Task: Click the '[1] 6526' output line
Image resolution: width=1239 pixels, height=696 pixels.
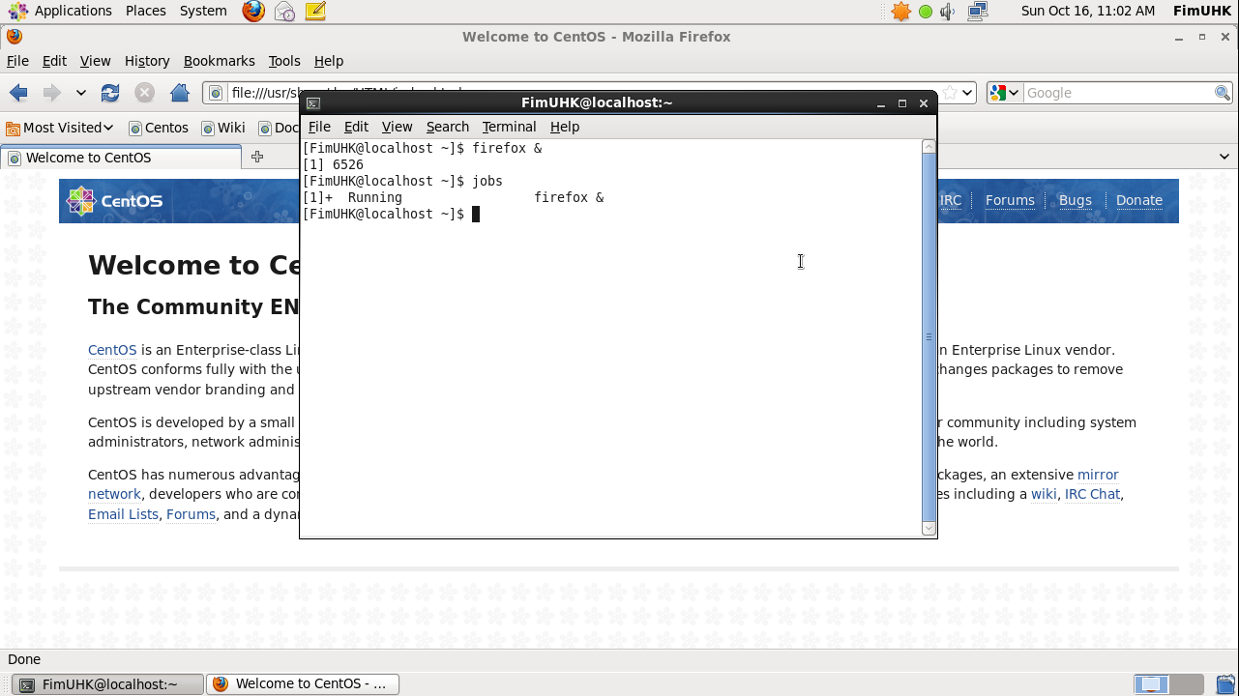Action: [x=333, y=164]
